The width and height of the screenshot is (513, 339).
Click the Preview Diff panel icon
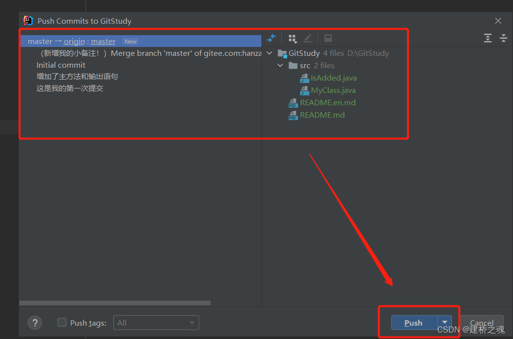pos(328,38)
